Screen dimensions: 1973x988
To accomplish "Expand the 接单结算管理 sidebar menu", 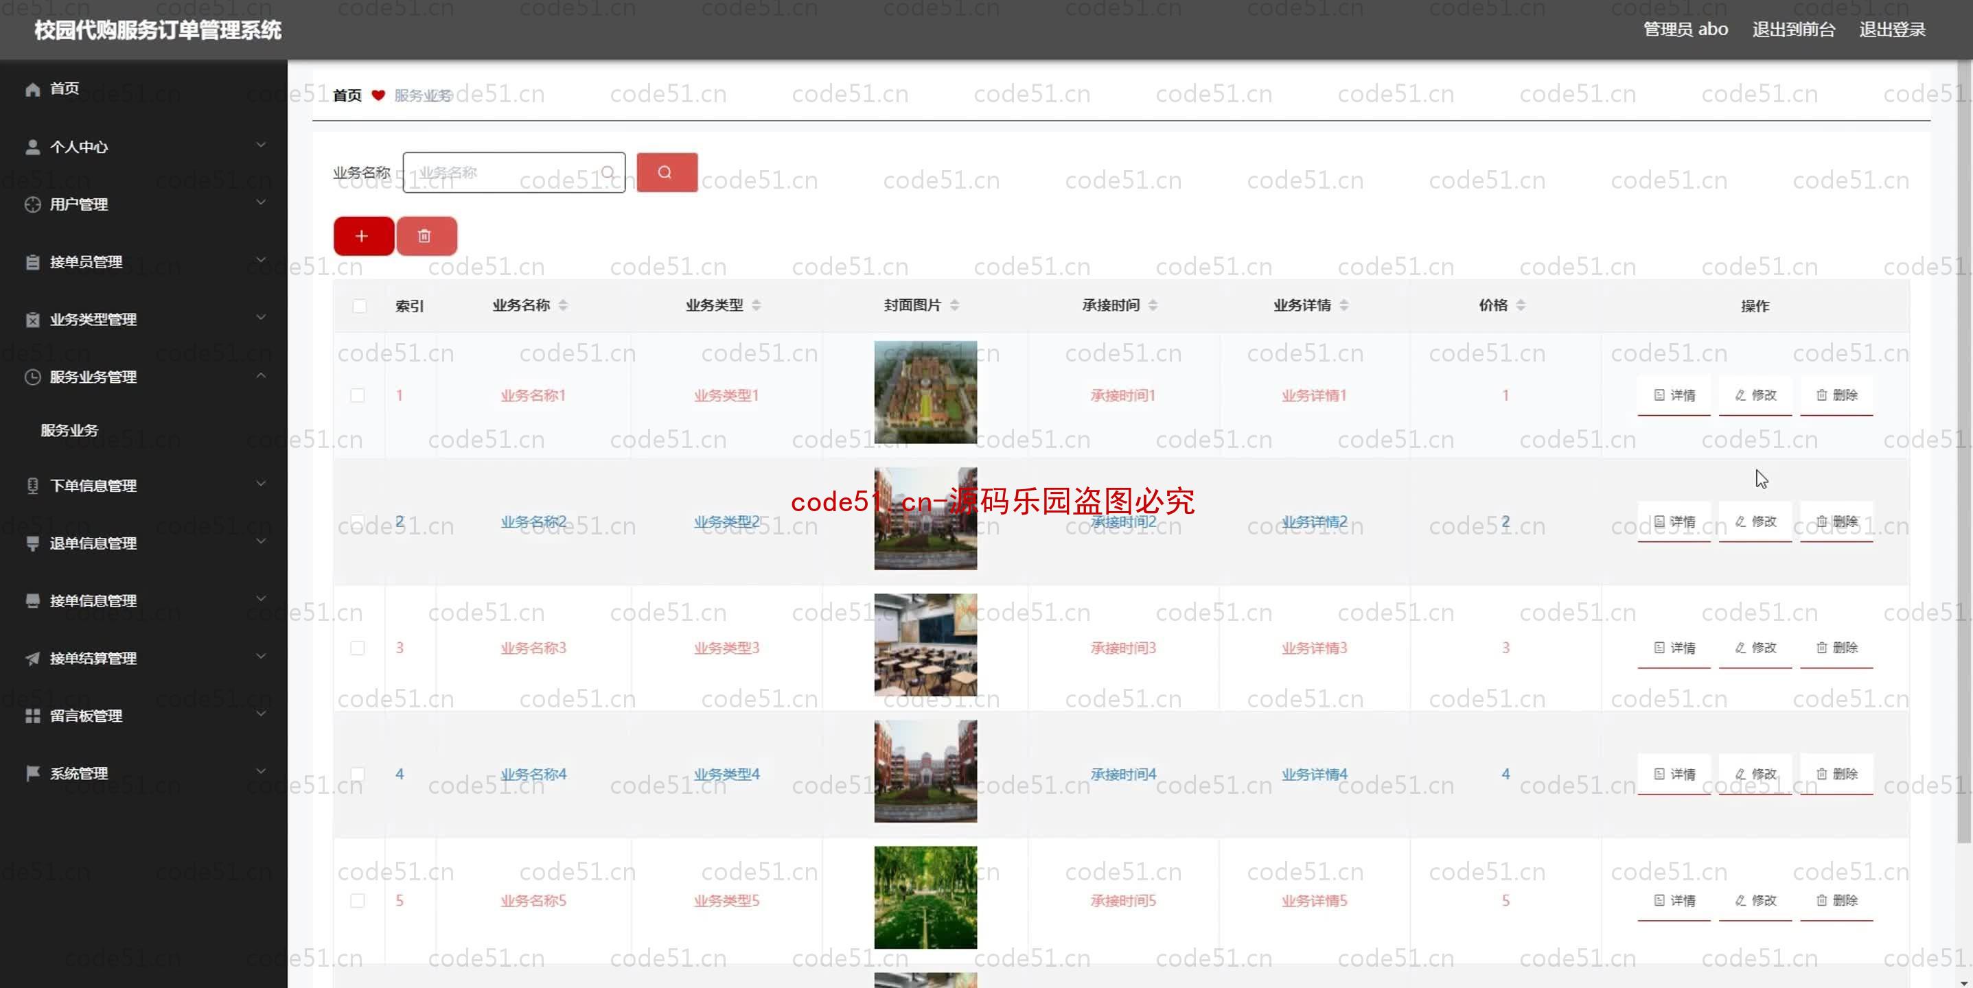I will pyautogui.click(x=143, y=658).
